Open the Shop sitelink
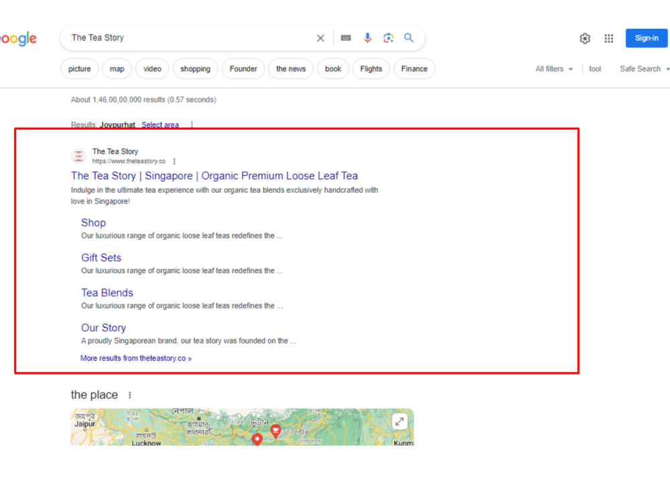The image size is (670, 502). point(93,222)
